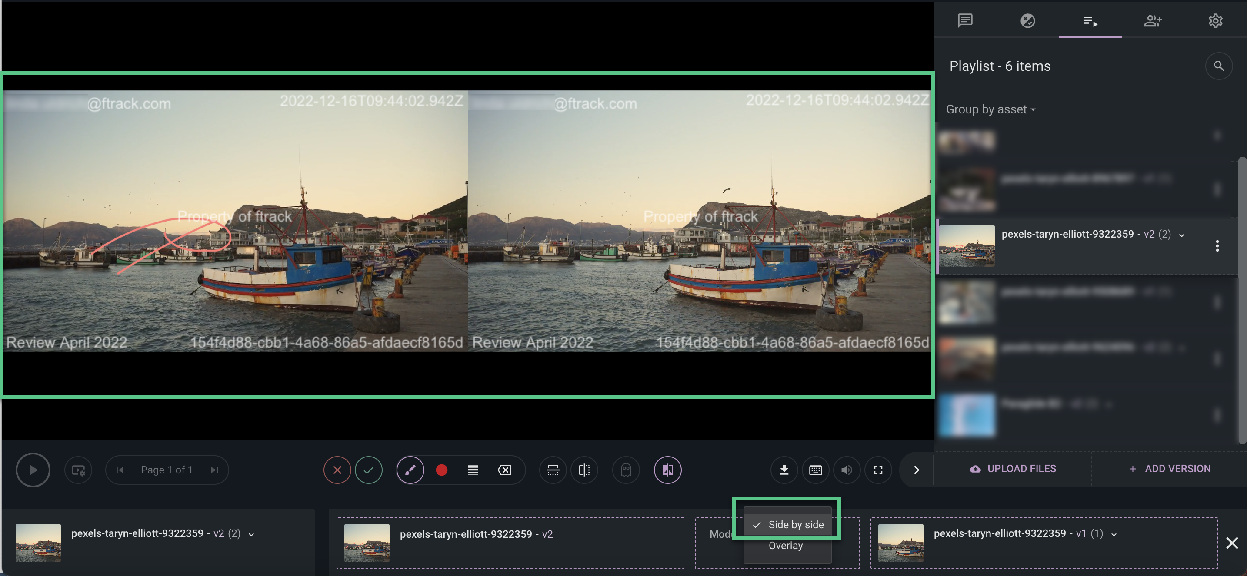Click the UPLOAD FILES button
The image size is (1247, 576).
(x=1012, y=468)
